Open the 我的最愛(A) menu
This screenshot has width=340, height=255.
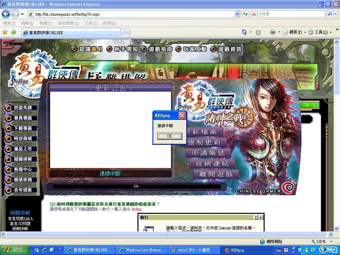68,23
